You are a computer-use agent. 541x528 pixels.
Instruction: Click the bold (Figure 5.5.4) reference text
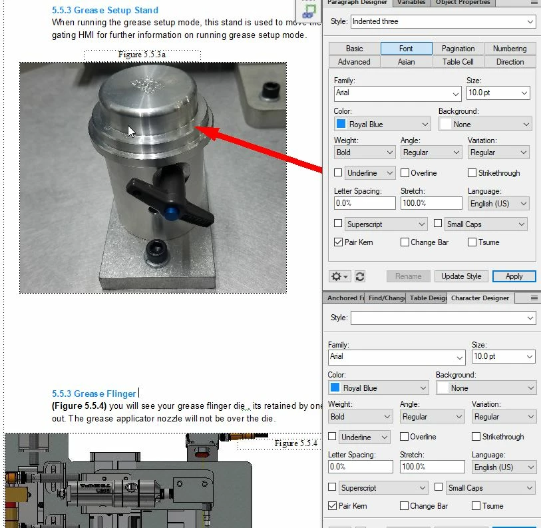click(79, 405)
